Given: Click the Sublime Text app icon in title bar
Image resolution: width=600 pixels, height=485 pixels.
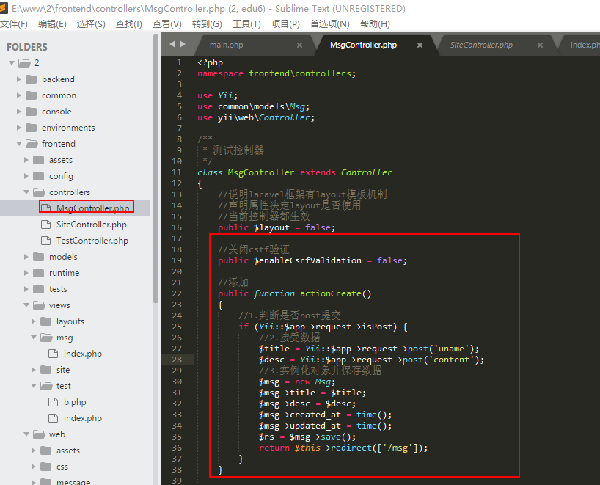Looking at the screenshot, I should pos(6,9).
